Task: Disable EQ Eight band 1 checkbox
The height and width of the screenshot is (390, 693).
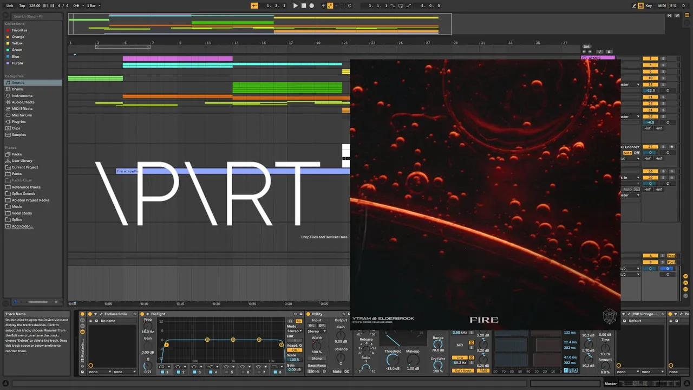Action: point(161,372)
